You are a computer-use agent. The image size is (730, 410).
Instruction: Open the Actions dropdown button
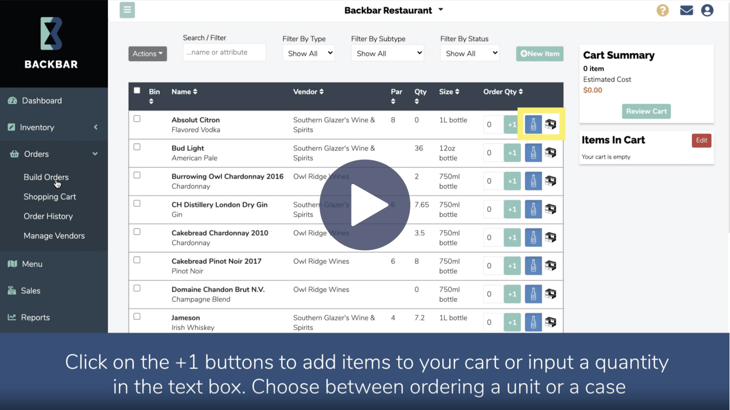(x=147, y=54)
